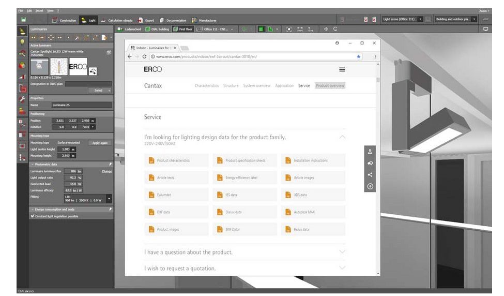Click the Light centre height value field
Viewport: 504px width, 296px height.
click(x=66, y=149)
